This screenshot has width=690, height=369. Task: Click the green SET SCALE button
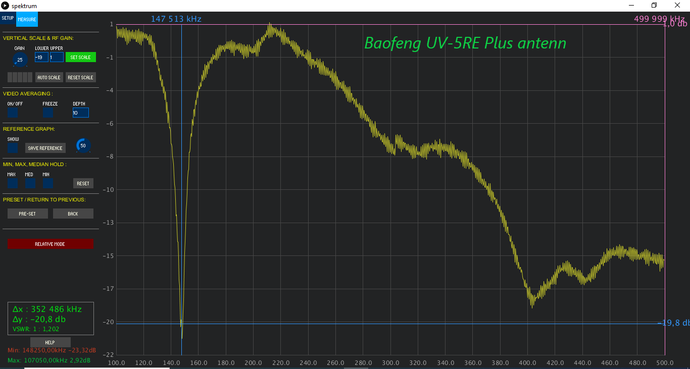click(x=81, y=57)
